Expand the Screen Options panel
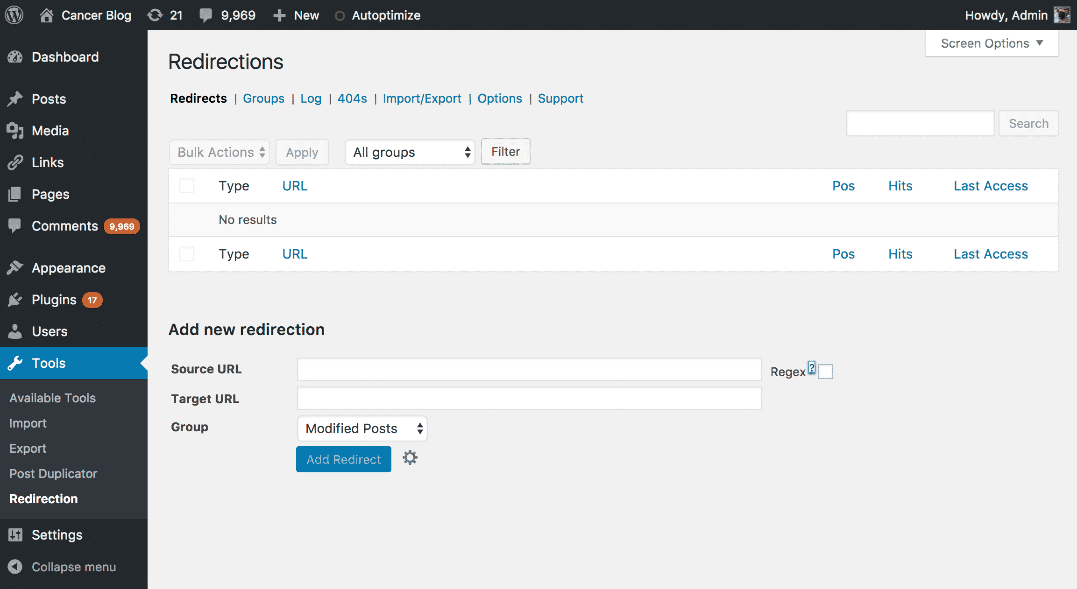1077x589 pixels. point(992,43)
